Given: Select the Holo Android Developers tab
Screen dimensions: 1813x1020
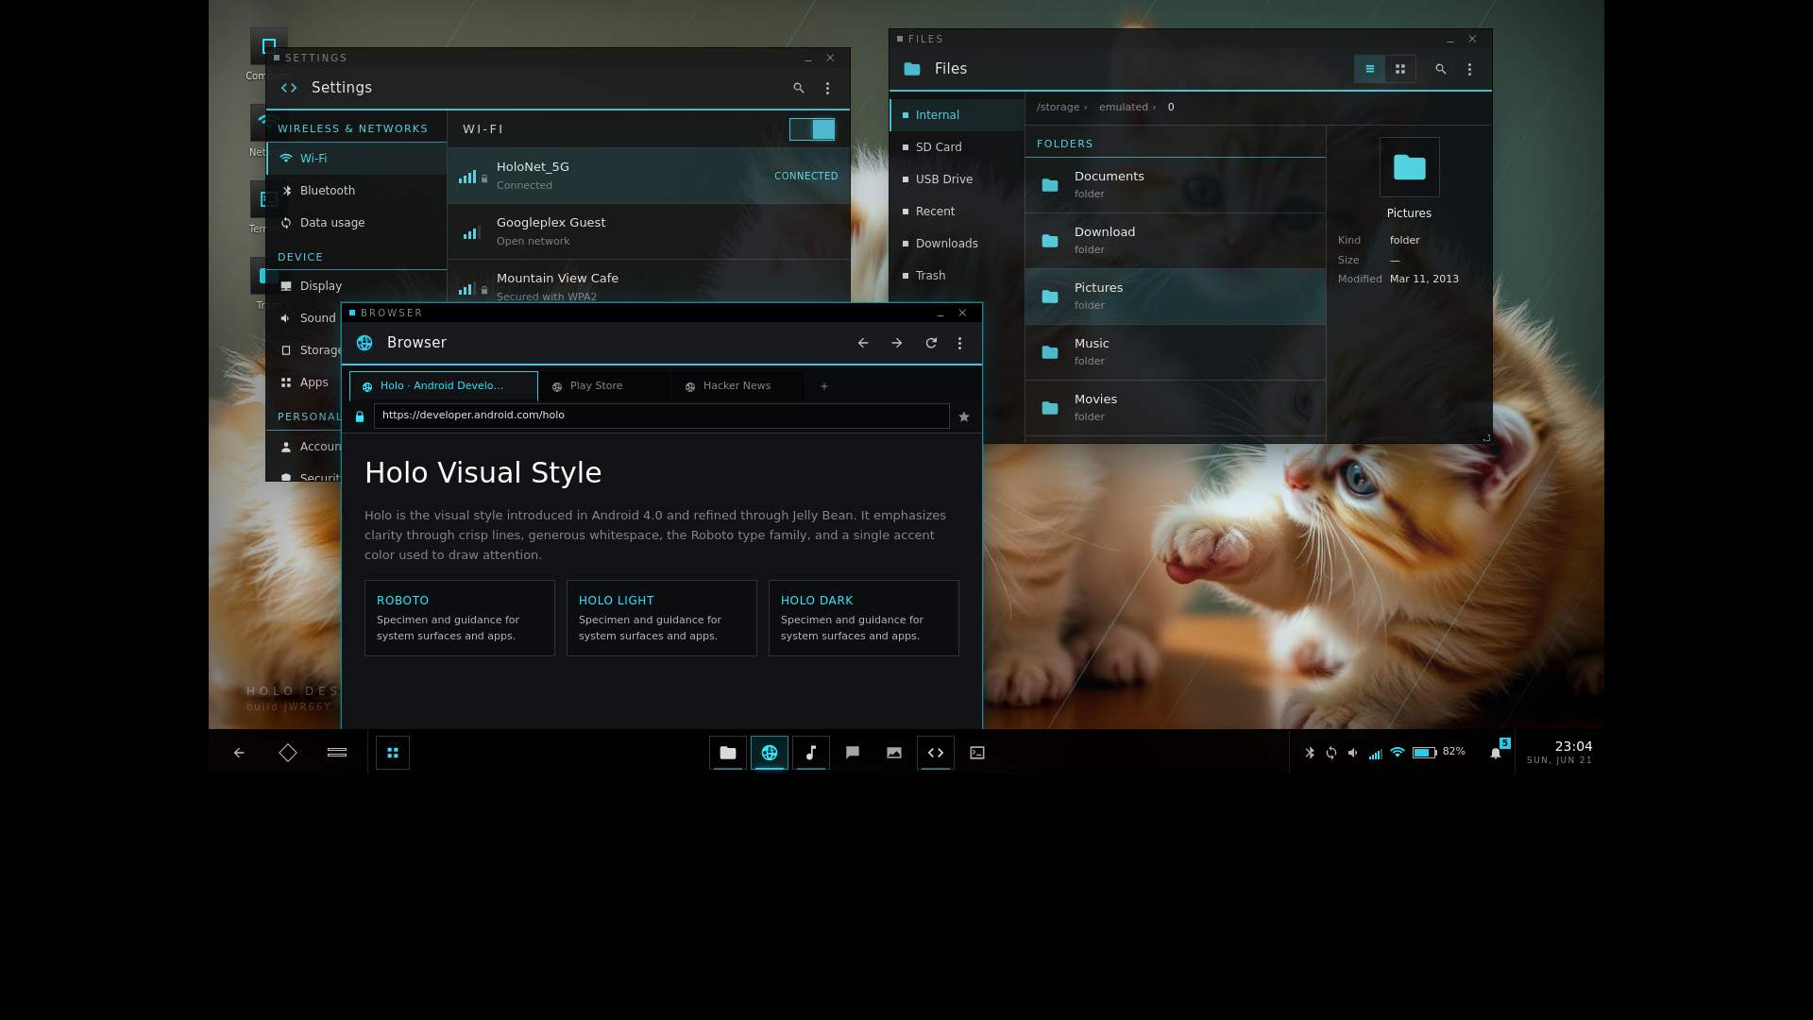Looking at the screenshot, I should pyautogui.click(x=444, y=386).
